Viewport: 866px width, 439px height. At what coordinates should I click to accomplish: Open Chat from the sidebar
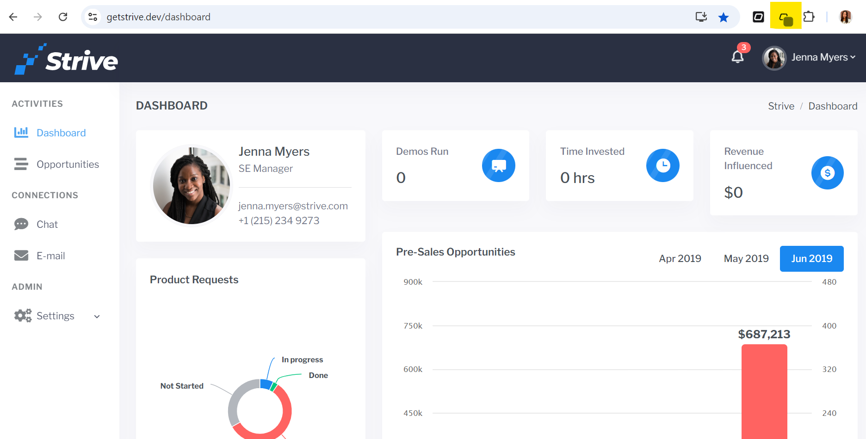47,225
